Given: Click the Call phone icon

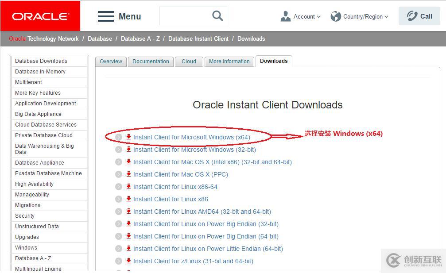Looking at the screenshot, I should [x=412, y=16].
